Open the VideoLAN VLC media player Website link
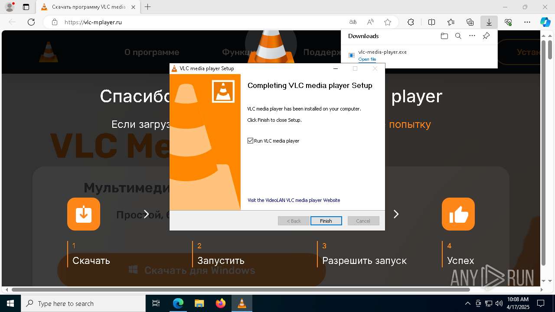The width and height of the screenshot is (555, 312). (294, 200)
